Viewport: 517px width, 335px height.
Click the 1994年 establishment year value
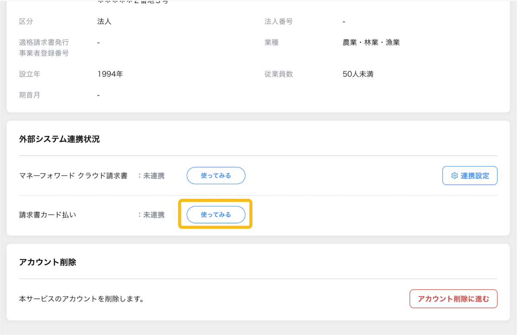tap(110, 74)
